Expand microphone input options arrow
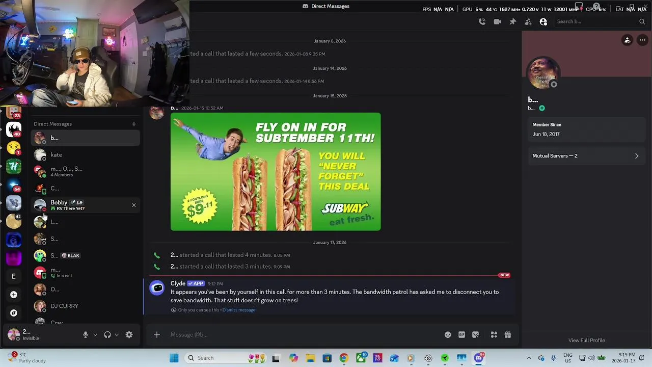The image size is (652, 367). [95, 335]
